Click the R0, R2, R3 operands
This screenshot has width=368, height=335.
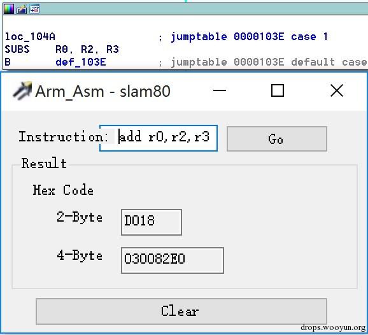pos(87,49)
